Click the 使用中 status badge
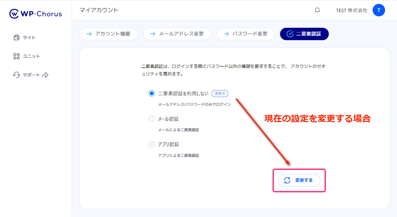The width and height of the screenshot is (397, 217). pos(220,94)
